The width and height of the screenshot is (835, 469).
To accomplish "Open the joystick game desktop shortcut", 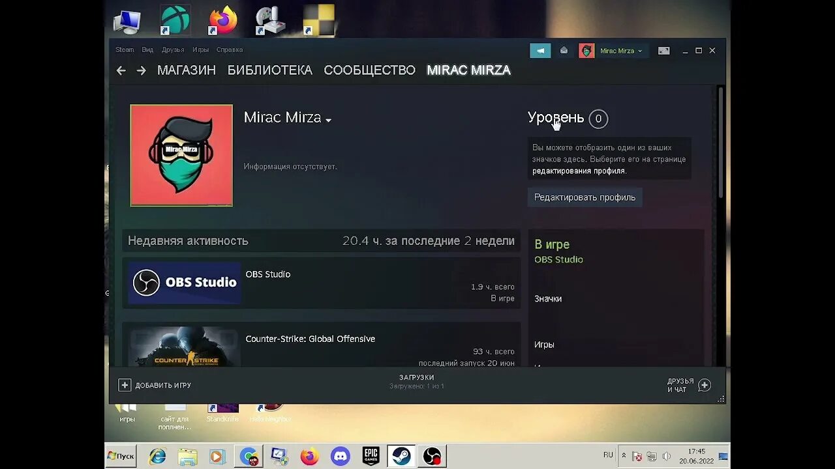I will tap(270, 20).
